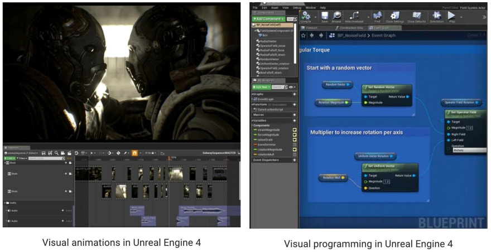Select the RandomVector component
This screenshot has width=491, height=252.
(267, 59)
